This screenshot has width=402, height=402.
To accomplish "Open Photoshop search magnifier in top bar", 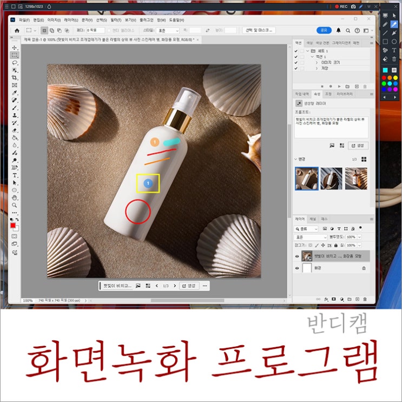I will click(x=348, y=30).
